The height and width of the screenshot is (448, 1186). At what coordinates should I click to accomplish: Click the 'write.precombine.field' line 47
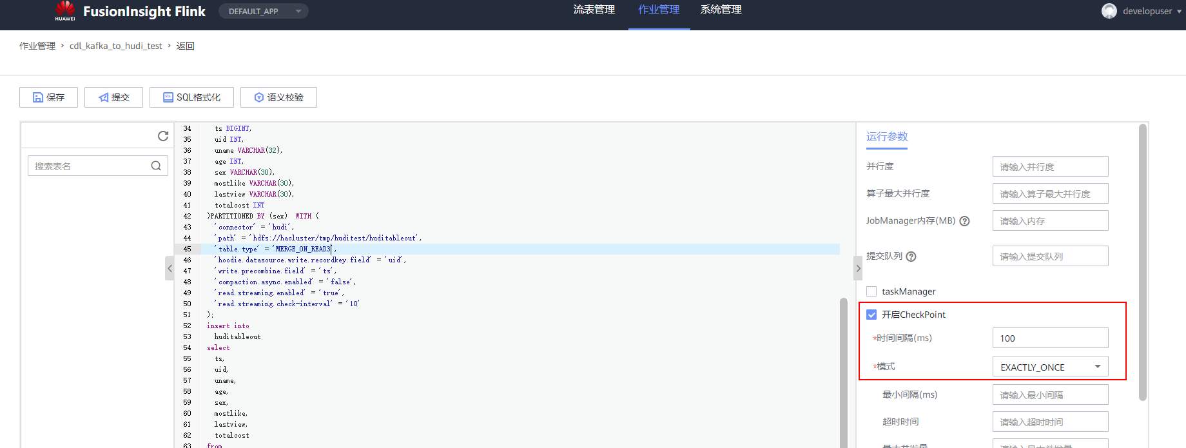[275, 271]
